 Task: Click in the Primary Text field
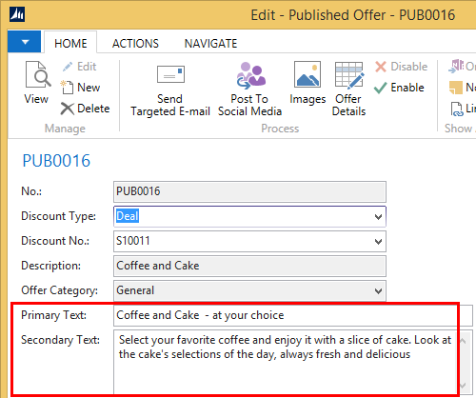click(292, 315)
